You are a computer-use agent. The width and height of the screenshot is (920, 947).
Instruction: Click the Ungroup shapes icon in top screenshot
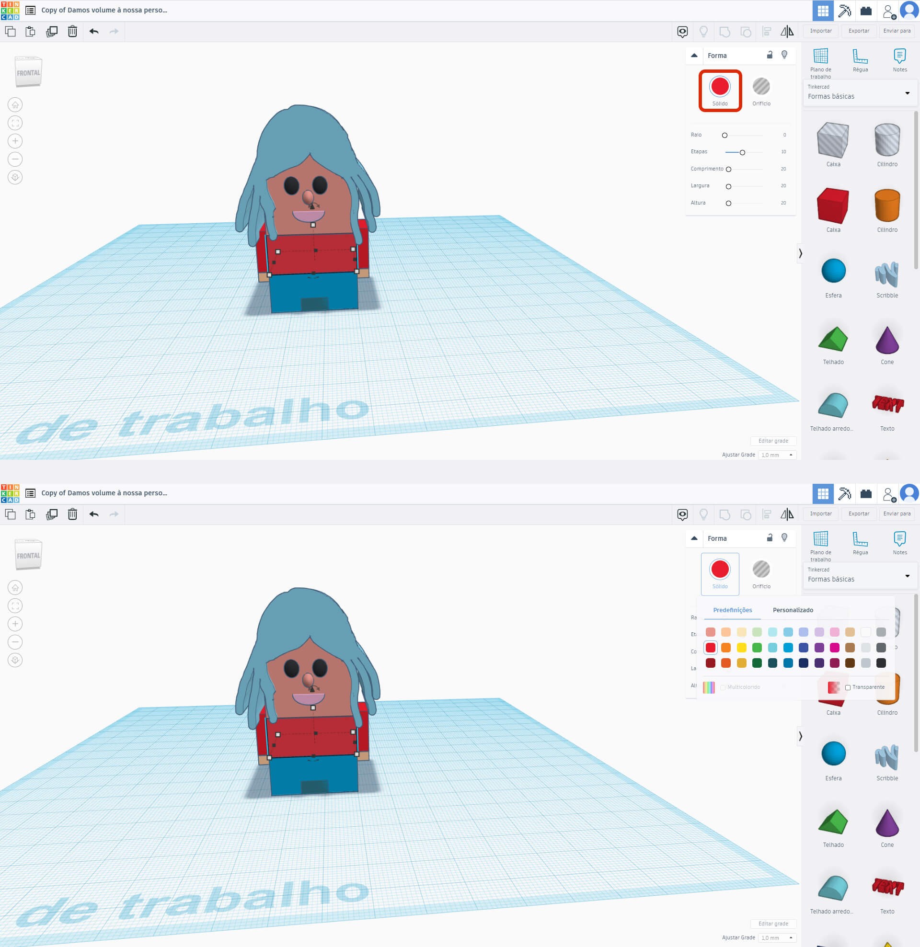(x=746, y=32)
